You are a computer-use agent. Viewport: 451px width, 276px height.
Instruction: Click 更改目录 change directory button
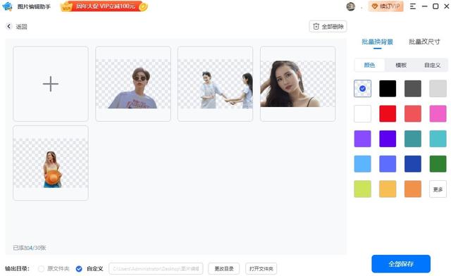click(x=224, y=268)
